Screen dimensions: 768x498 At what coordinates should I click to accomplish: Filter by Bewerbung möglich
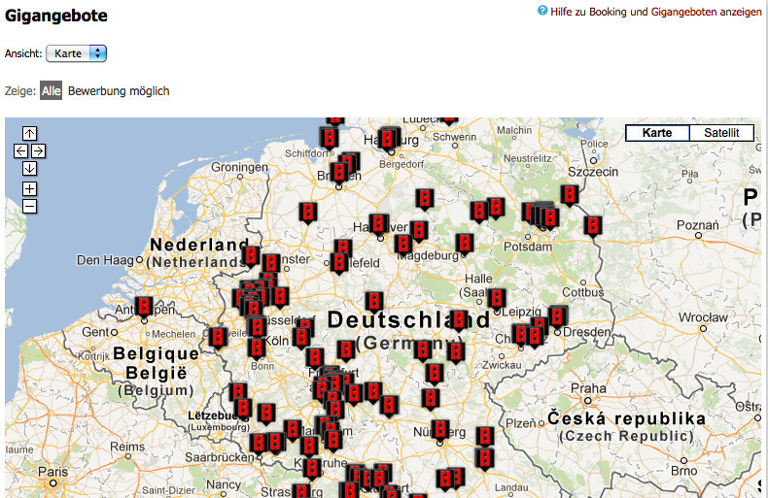pyautogui.click(x=119, y=91)
